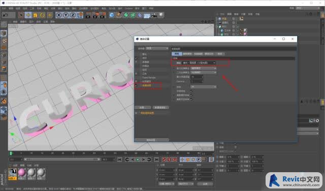Open the layout dropdown at top right
This screenshot has width=325, height=191.
pos(308,8)
